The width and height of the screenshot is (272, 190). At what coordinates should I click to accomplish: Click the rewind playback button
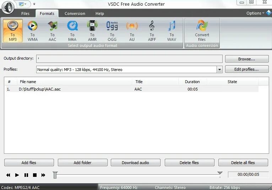pos(8,175)
